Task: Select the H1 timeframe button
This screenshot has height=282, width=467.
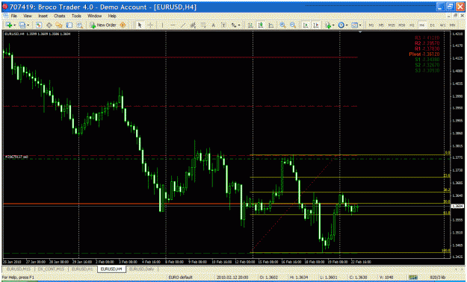Action: 412,25
